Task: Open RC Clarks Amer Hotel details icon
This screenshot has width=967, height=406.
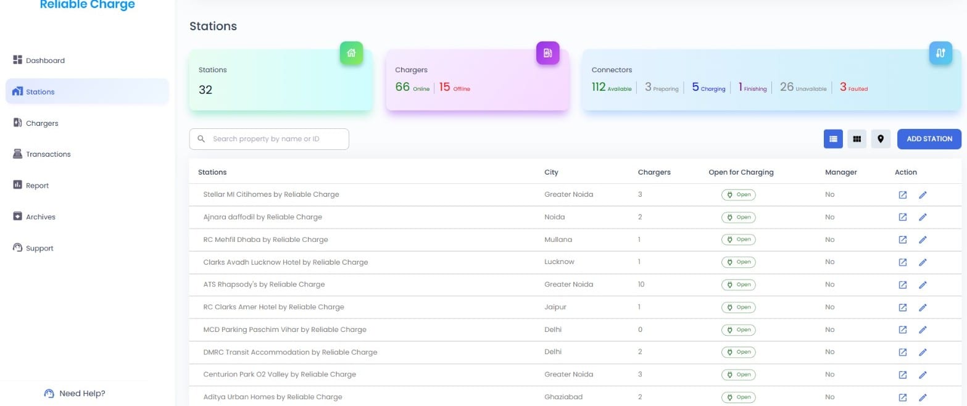Action: pyautogui.click(x=903, y=307)
